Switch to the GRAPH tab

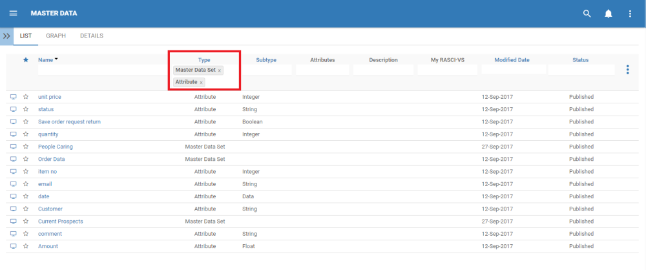pos(56,36)
